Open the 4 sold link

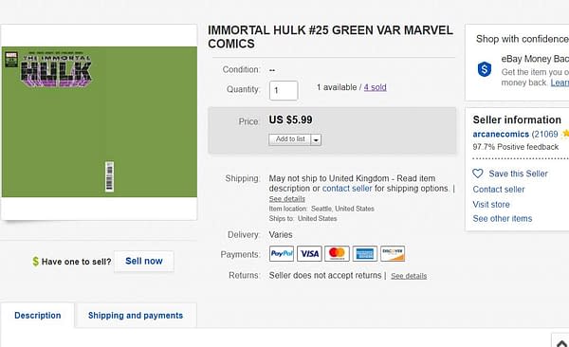(376, 87)
